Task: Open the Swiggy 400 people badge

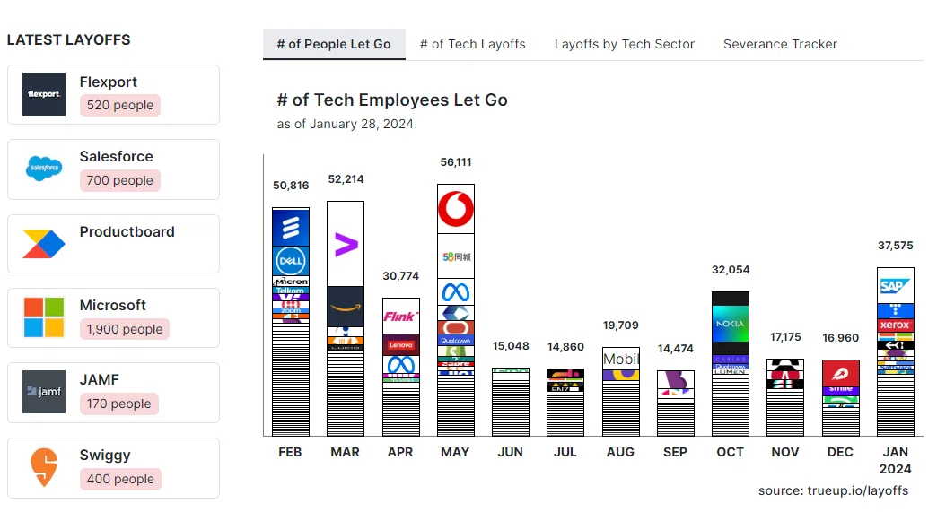Action: (x=120, y=479)
